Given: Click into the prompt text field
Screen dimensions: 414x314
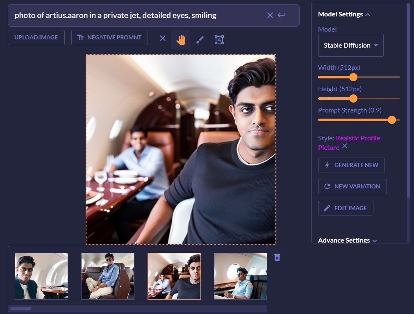Looking at the screenshot, I should click(135, 15).
